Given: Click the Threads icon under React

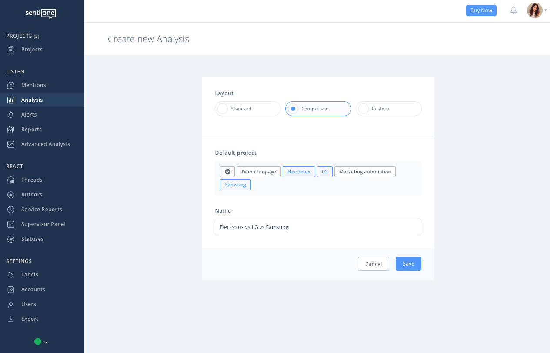Looking at the screenshot, I should pyautogui.click(x=11, y=180).
